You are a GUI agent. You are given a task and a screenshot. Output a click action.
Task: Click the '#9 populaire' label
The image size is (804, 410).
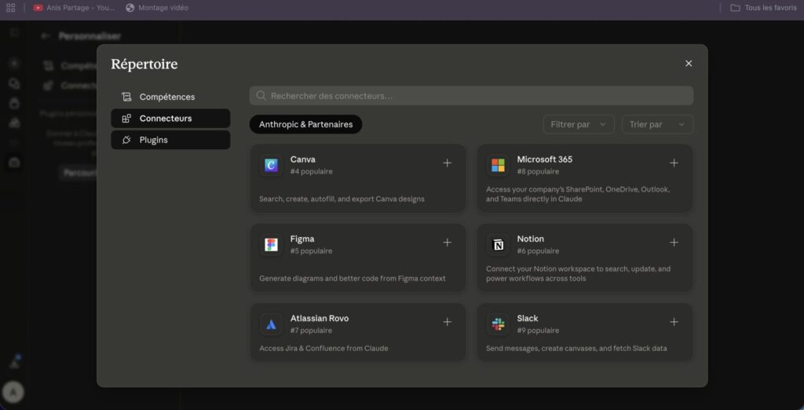(x=538, y=331)
